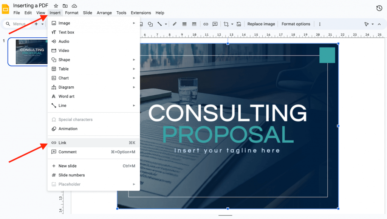Click the insert comment icon
This screenshot has width=387, height=219.
[x=215, y=24]
